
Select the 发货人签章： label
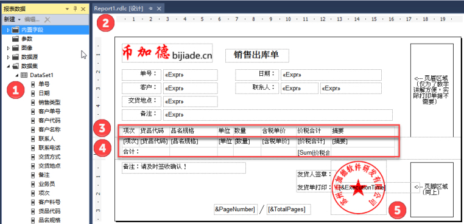pyautogui.click(x=314, y=175)
